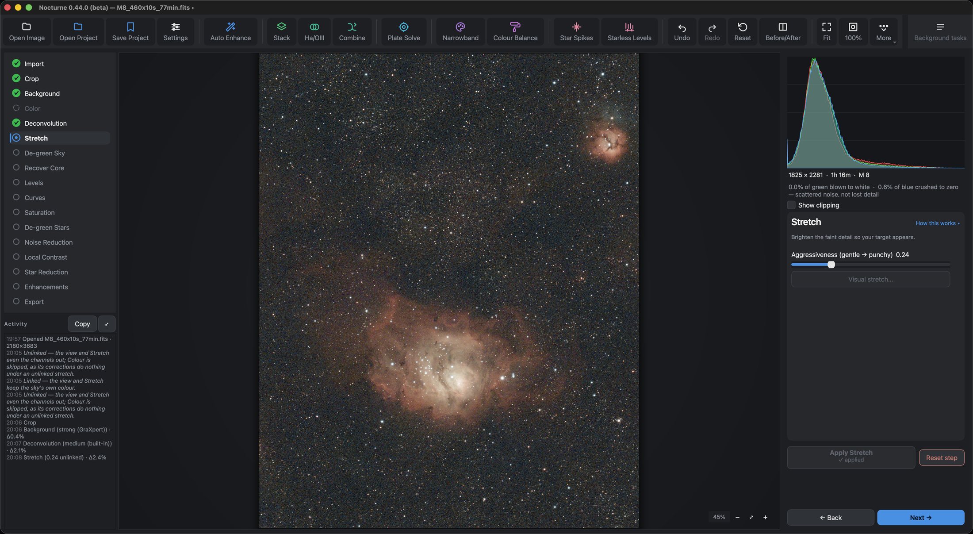Copy the Activity log

pos(82,324)
